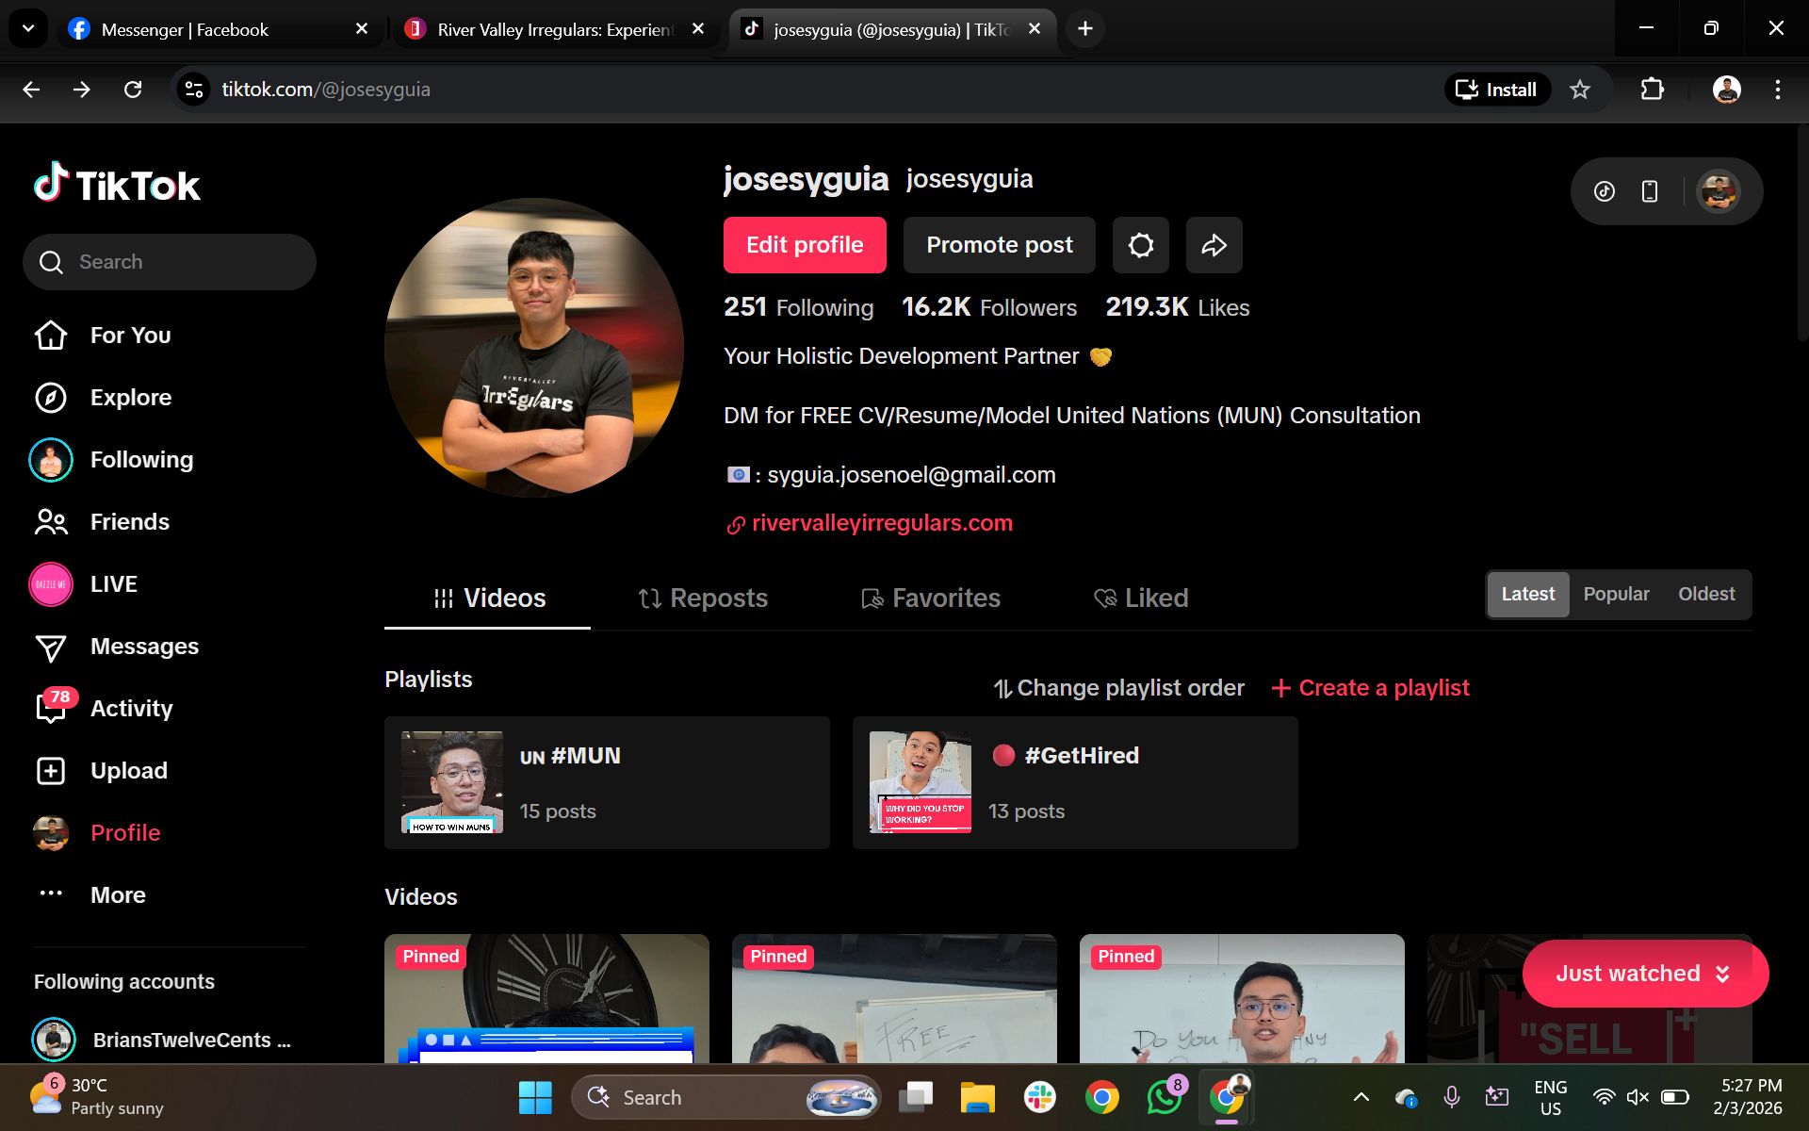This screenshot has height=1131, width=1809.
Task: Open the Chrome profile avatar
Action: (x=1726, y=90)
